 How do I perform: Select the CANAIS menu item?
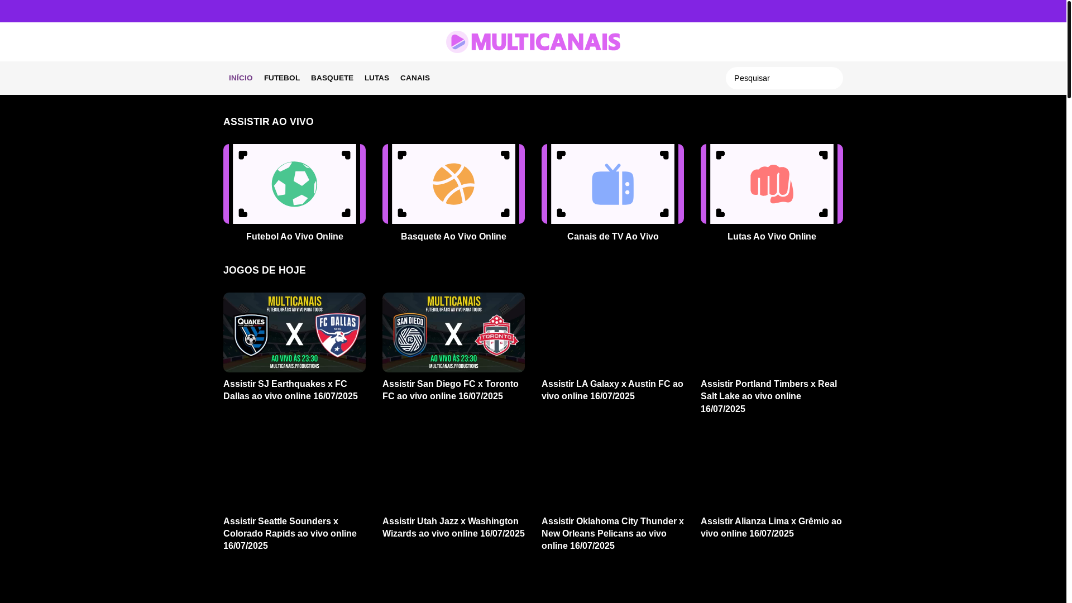pyautogui.click(x=415, y=78)
